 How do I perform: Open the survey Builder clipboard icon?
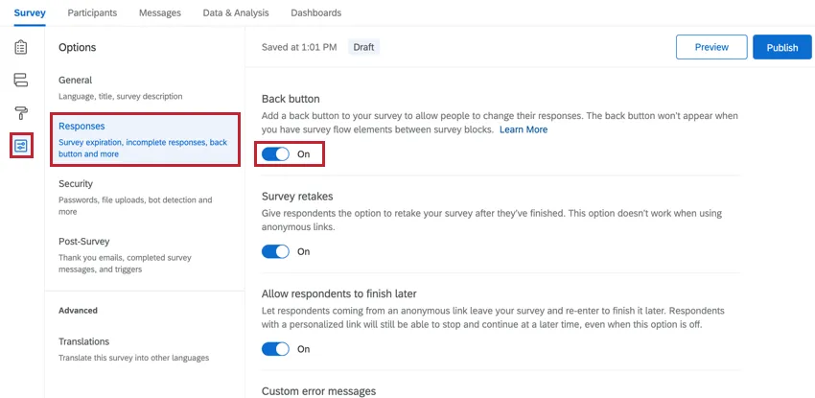pos(21,47)
